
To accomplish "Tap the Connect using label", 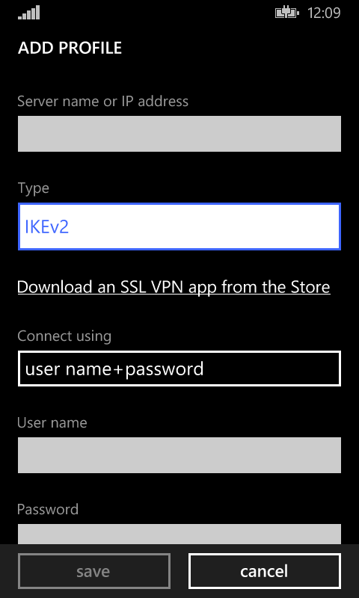I will (64, 336).
